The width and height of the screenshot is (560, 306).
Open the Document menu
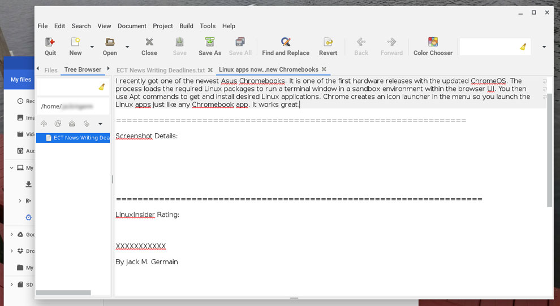tap(132, 26)
